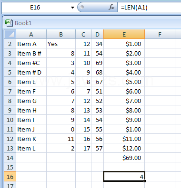Click the '$4.00' cell

click(x=124, y=72)
